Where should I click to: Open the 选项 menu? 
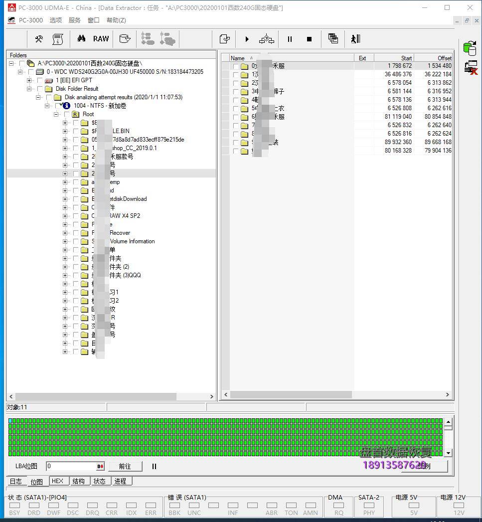coord(56,20)
